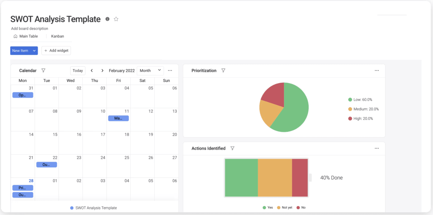Click the Fri column header
Viewport: 433px width, 215px height.
(x=119, y=81)
